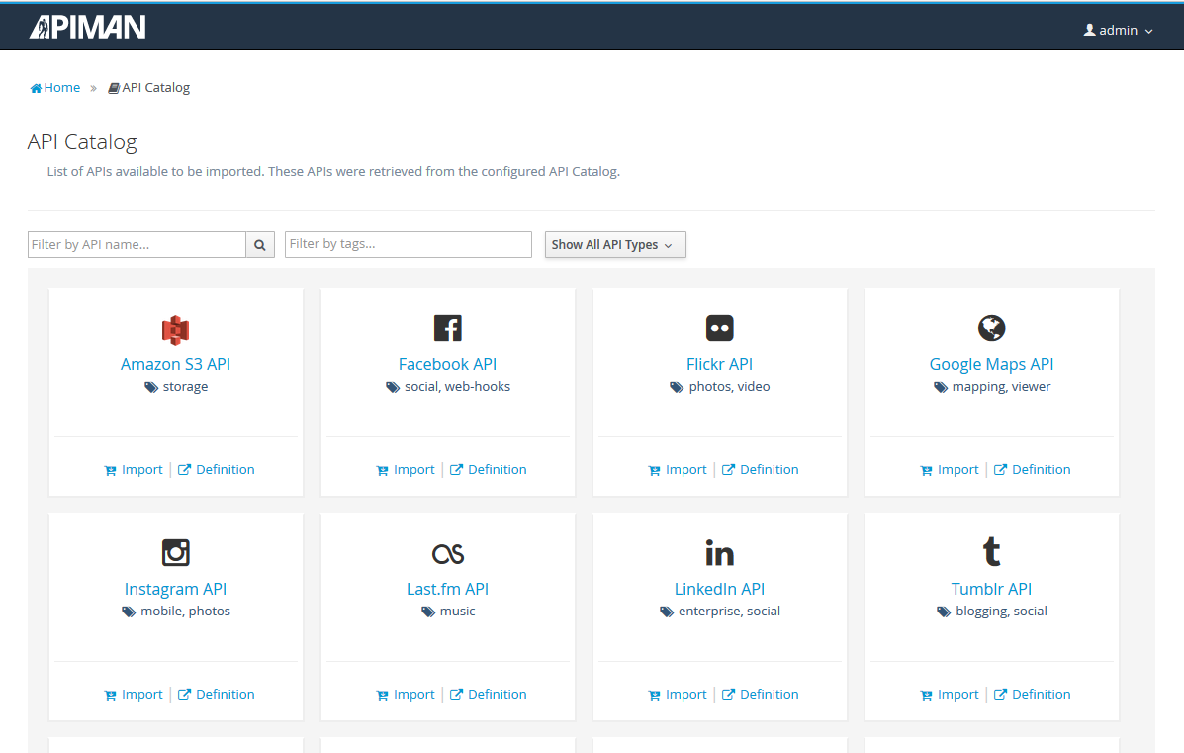The width and height of the screenshot is (1184, 753).
Task: Open the Instagram API title link
Action: (x=175, y=589)
